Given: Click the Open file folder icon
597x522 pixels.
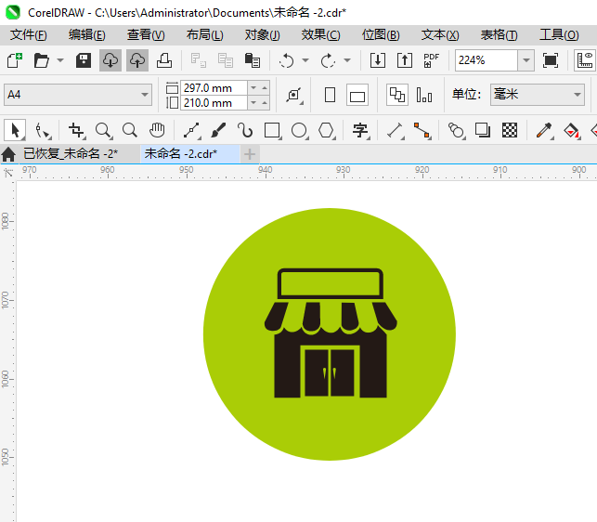Looking at the screenshot, I should click(x=41, y=60).
